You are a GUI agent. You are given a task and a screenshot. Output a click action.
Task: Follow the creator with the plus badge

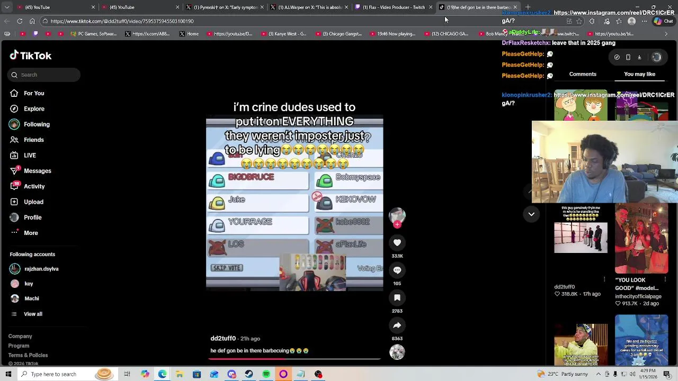397,224
